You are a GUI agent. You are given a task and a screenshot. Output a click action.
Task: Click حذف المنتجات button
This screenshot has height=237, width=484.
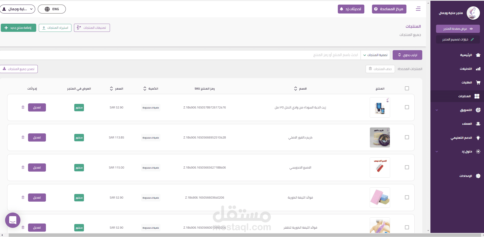point(380,69)
